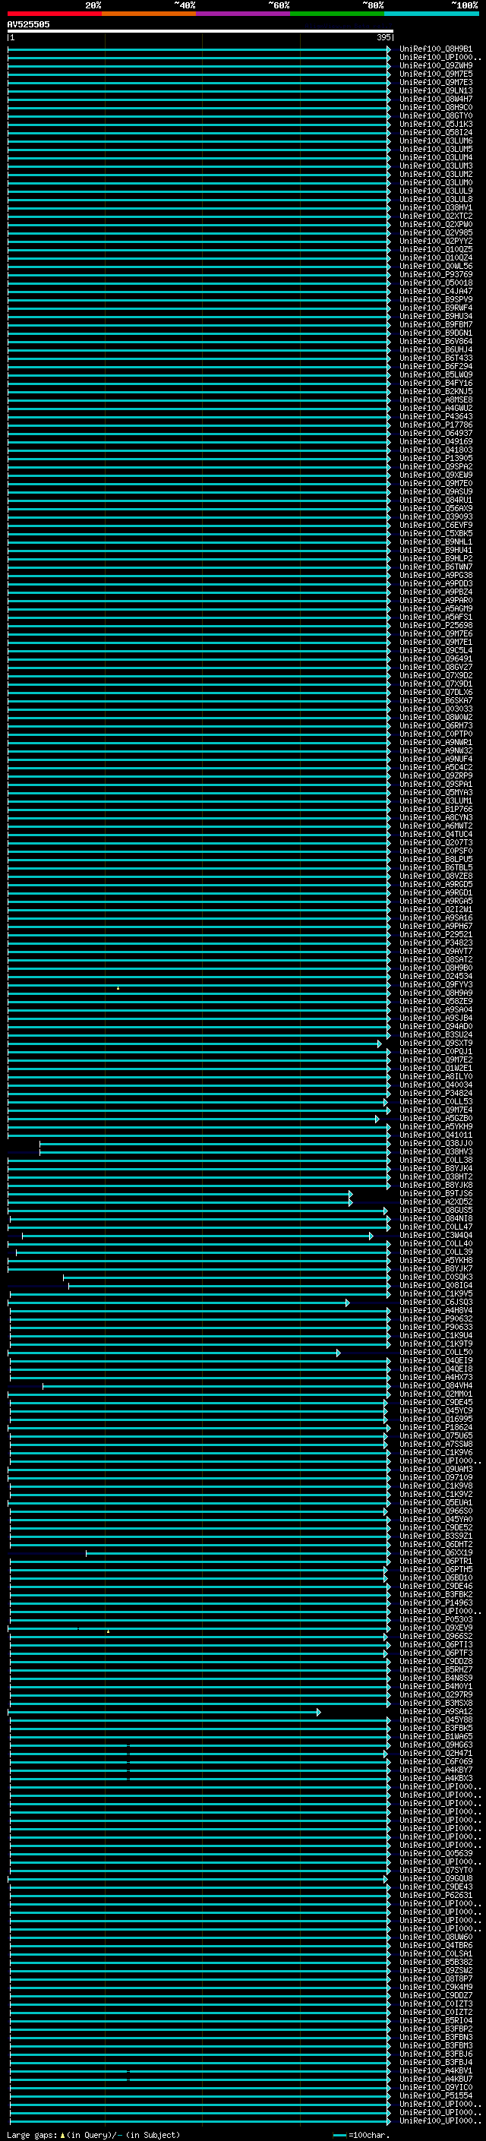Viewport: 486px width, 2141px height.
Task: Select hit label UniRef100_C0LSA1
Action: point(436,1953)
